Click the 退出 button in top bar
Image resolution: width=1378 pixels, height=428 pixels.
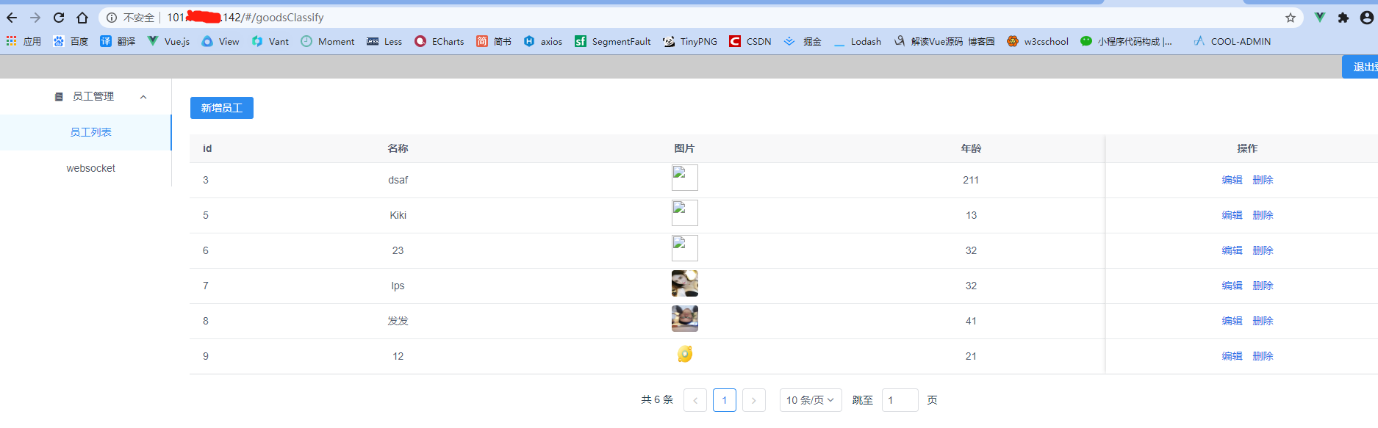click(1360, 67)
